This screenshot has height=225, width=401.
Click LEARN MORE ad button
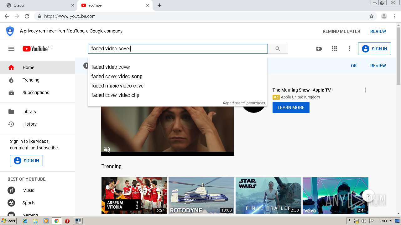(x=291, y=107)
